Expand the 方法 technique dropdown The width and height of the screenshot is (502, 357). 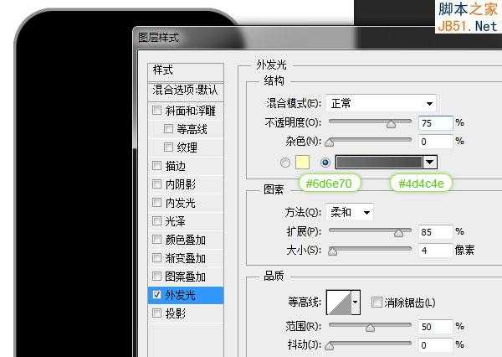tap(350, 213)
